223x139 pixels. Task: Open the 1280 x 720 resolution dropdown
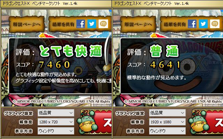(56, 122)
